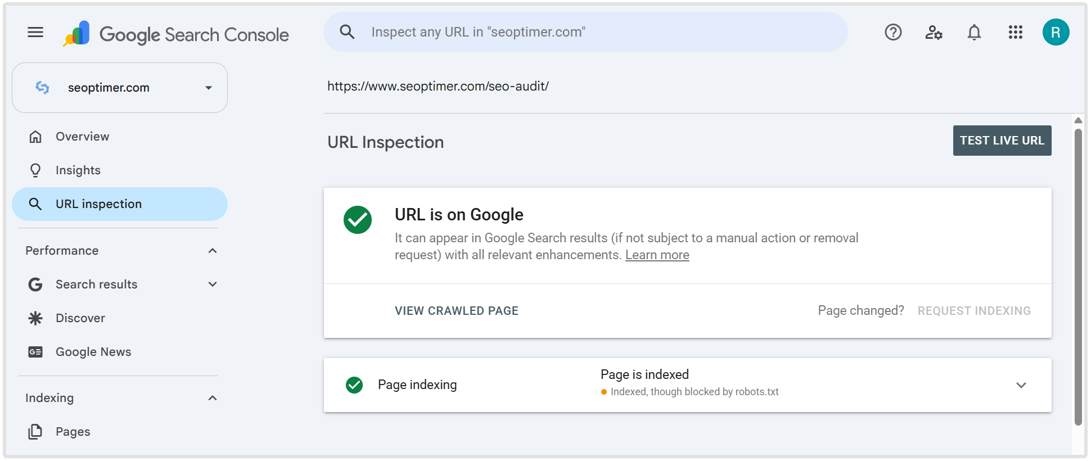Open the notifications bell
The height and width of the screenshot is (461, 1091).
pyautogui.click(x=974, y=32)
